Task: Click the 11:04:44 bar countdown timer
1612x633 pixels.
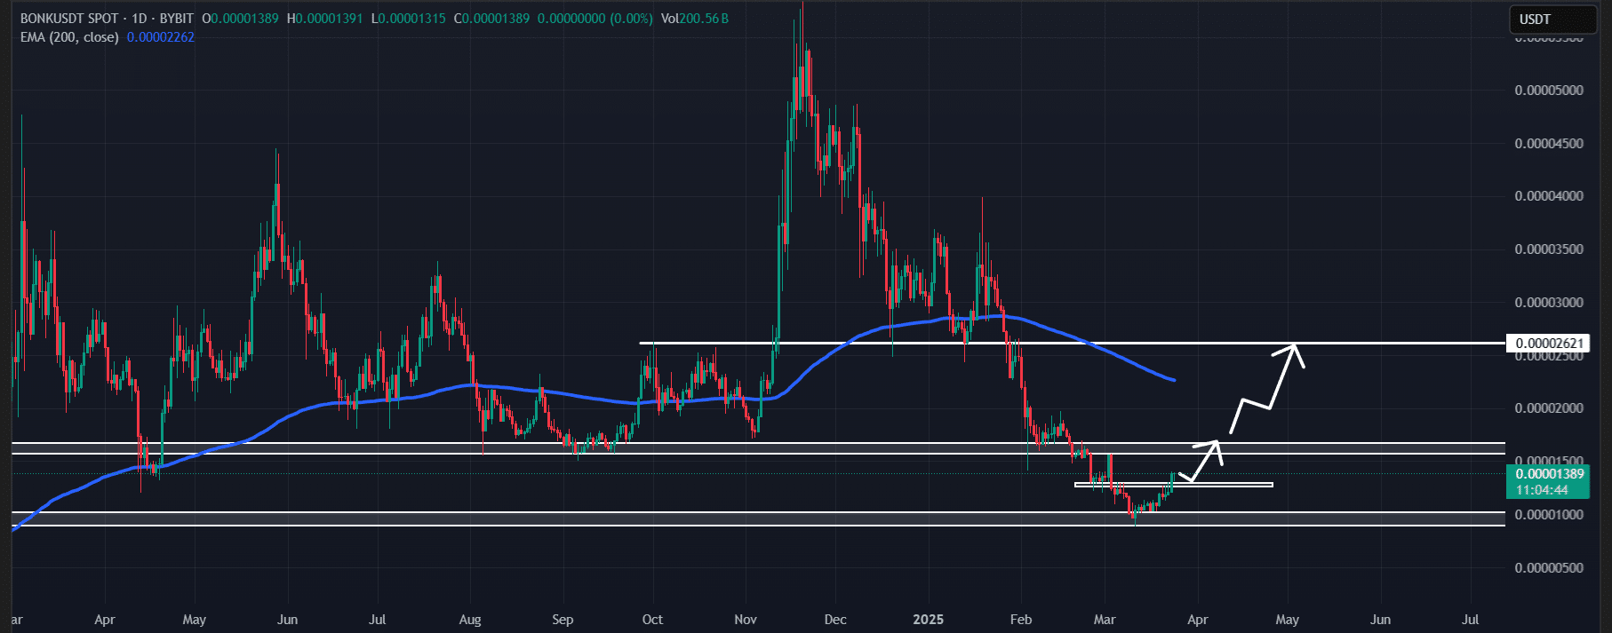Action: point(1542,490)
